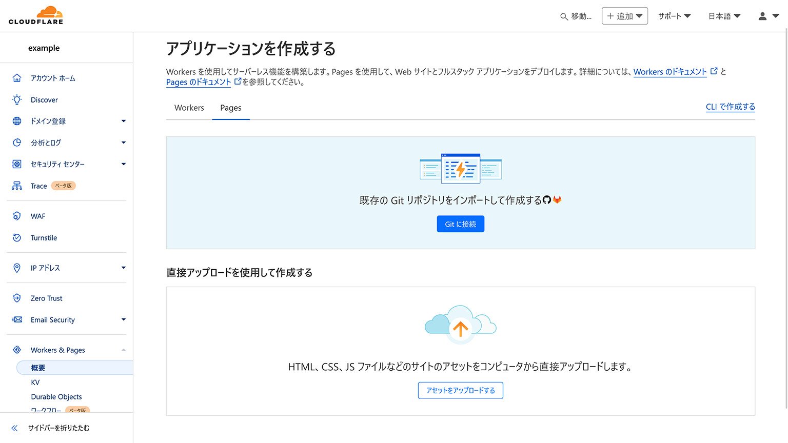Click the IP address pin icon

[x=17, y=268]
